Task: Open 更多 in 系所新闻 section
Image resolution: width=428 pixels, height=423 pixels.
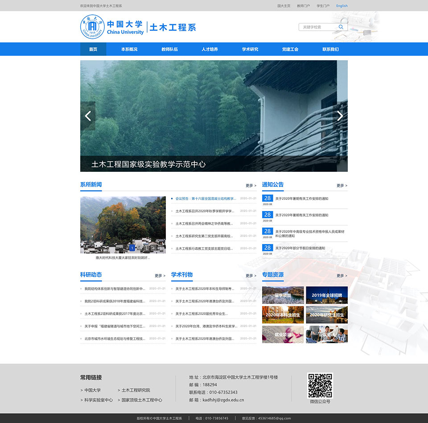Action: coord(251,186)
